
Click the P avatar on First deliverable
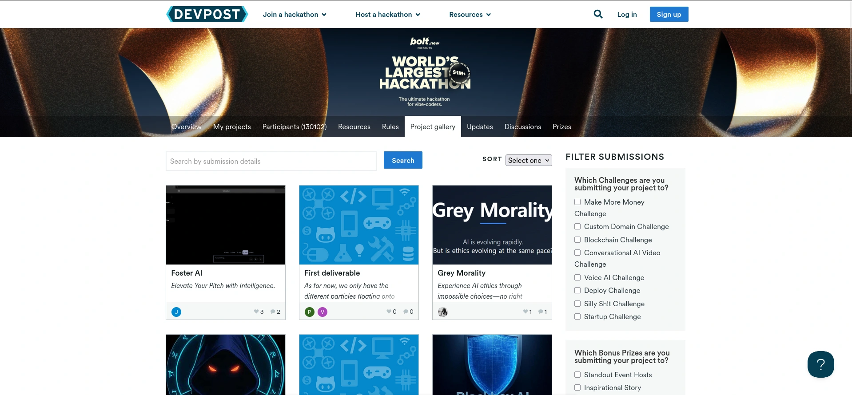click(310, 312)
